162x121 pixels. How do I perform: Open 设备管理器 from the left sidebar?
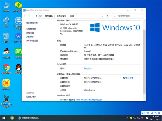point(31,29)
